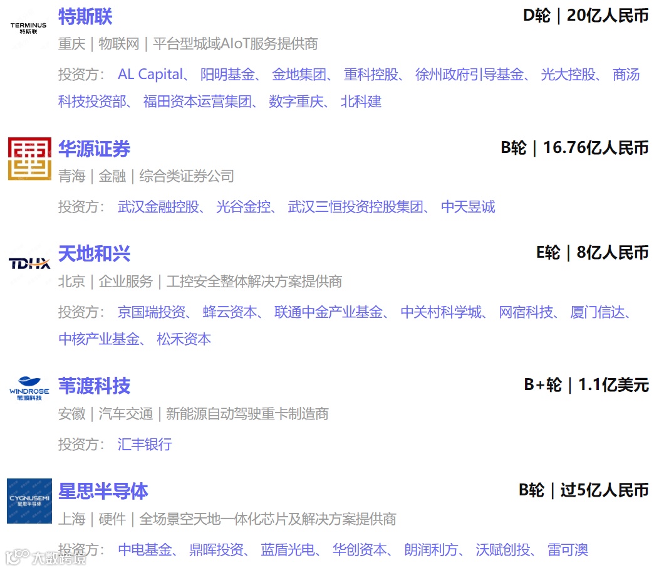Click the TDHX 天地和兴 logo

29,264
